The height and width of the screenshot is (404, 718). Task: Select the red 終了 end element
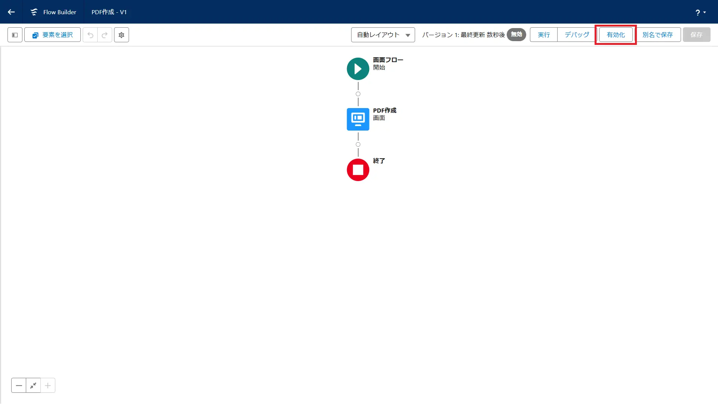click(x=358, y=170)
